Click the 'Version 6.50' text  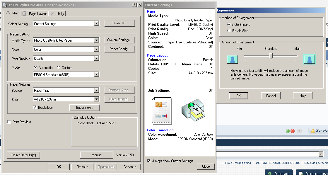125,155
